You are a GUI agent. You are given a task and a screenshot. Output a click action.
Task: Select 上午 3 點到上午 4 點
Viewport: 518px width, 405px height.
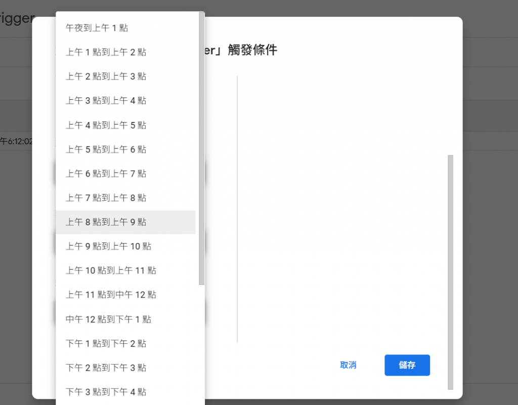pyautogui.click(x=125, y=101)
